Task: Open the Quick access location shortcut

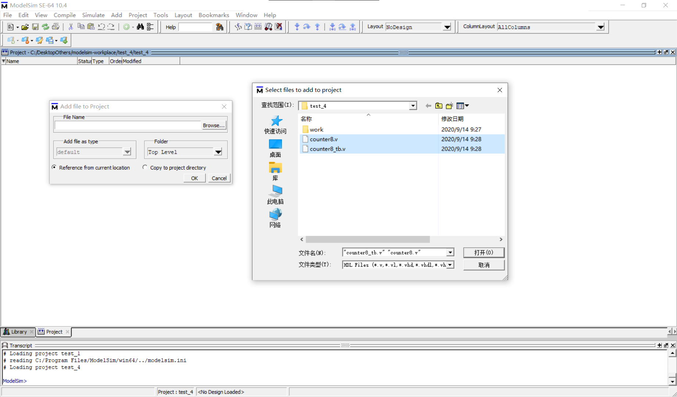Action: [x=275, y=125]
